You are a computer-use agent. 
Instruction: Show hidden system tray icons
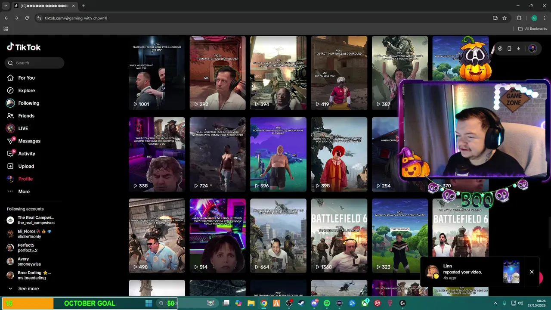pos(495,303)
